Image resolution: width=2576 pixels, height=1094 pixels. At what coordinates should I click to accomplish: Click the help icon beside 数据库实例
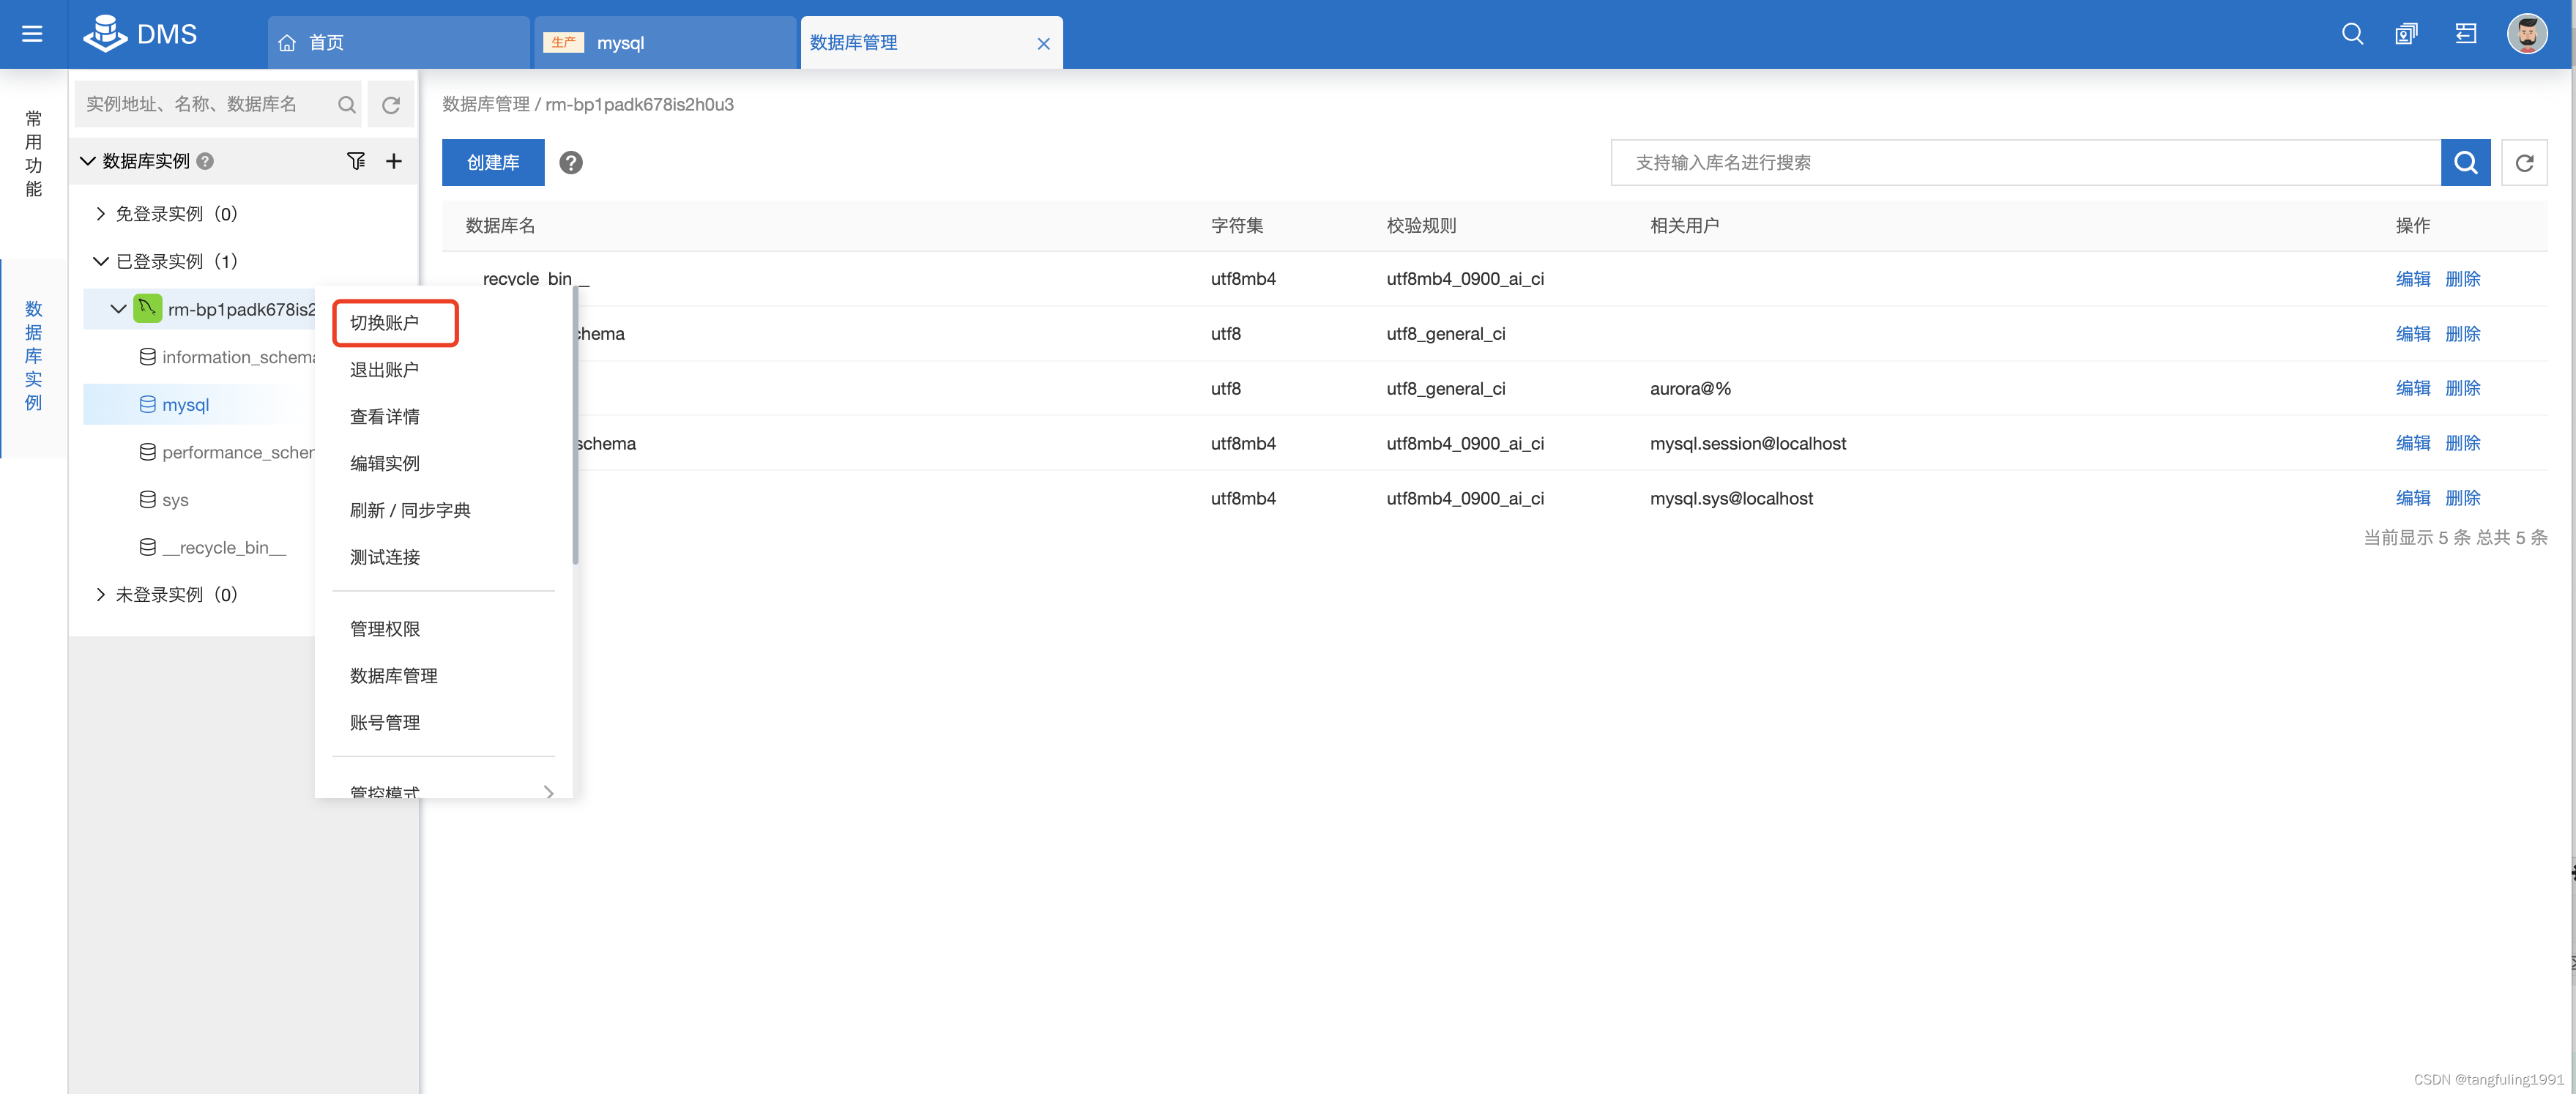pyautogui.click(x=205, y=161)
